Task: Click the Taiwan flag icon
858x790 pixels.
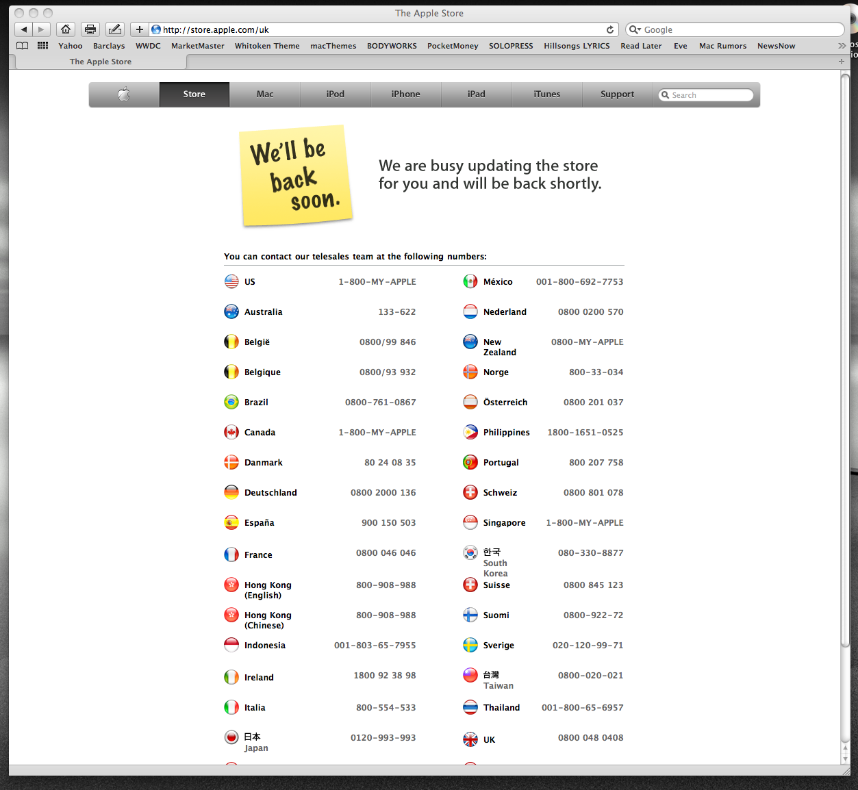Action: point(470,675)
